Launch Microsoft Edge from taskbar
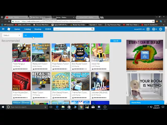The height and width of the screenshot is (125, 167). click(57, 107)
